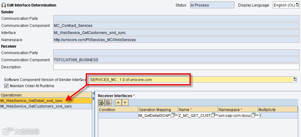Screen dimensions: 301x137
Task: Click the Interface field MI_WebService_GetCustomers_snd_sync
Action: 176,32
